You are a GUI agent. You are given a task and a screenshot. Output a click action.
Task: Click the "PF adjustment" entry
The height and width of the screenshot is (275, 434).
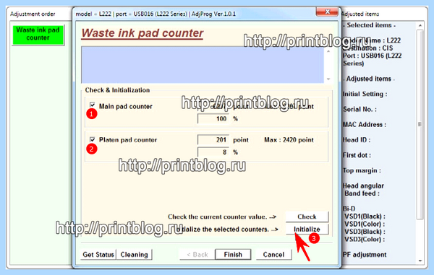pyautogui.click(x=365, y=255)
